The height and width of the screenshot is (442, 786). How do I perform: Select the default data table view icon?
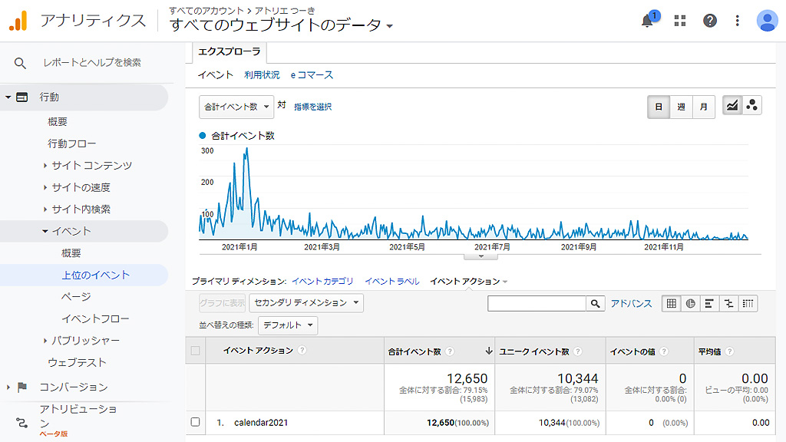coord(672,304)
